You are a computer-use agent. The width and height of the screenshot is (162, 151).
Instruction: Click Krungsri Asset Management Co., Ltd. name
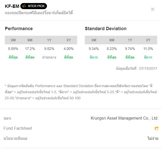point(124,118)
